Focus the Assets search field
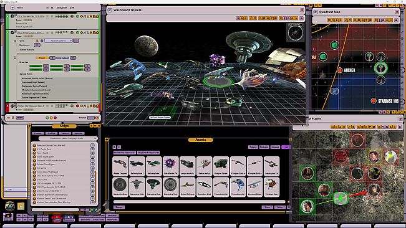 tap(200, 202)
